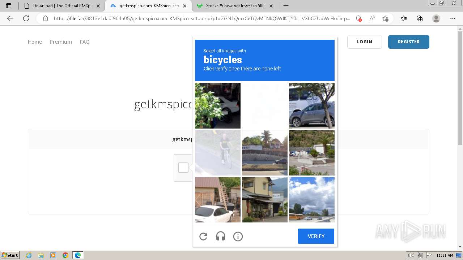
Task: Select the tile with staircase and palm tree
Action: 312,153
